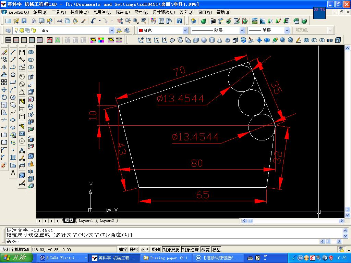This screenshot has width=351, height=263.
Task: Click the Cylinder solid icon
Action: [x=212, y=40]
